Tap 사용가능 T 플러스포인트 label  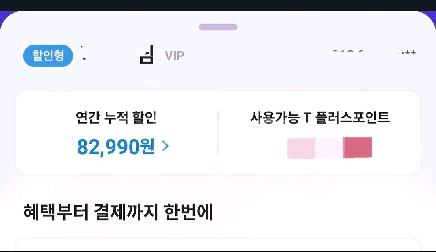coord(320,118)
